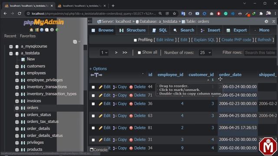The height and width of the screenshot is (156, 278).
Task: Select the checkbox for row id 36
Action: pyautogui.click(x=93, y=104)
